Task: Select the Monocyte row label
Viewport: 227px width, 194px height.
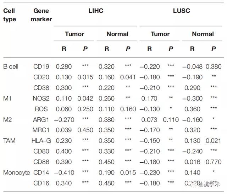Action: point(16,173)
